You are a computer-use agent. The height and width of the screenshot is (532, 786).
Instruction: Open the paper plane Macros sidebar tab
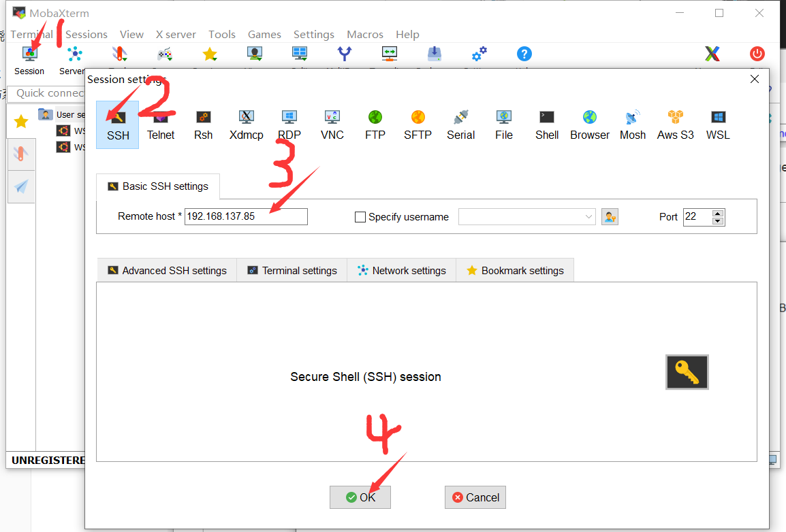[x=21, y=186]
